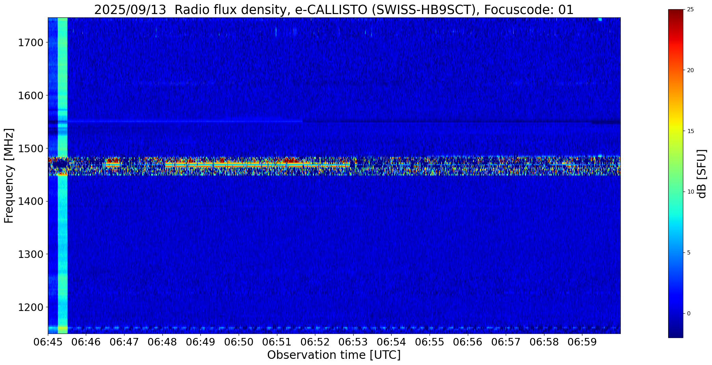
Task: Click the 1400 frequency tick label
Action: (30, 201)
